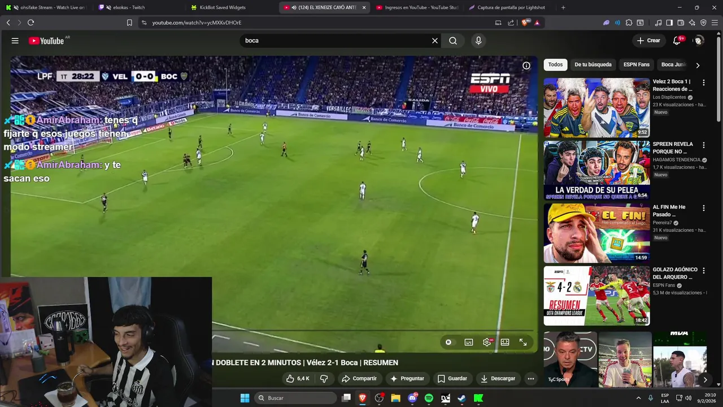723x407 pixels.
Task: Open SPREEN REVELA video thumbnail
Action: click(596, 170)
